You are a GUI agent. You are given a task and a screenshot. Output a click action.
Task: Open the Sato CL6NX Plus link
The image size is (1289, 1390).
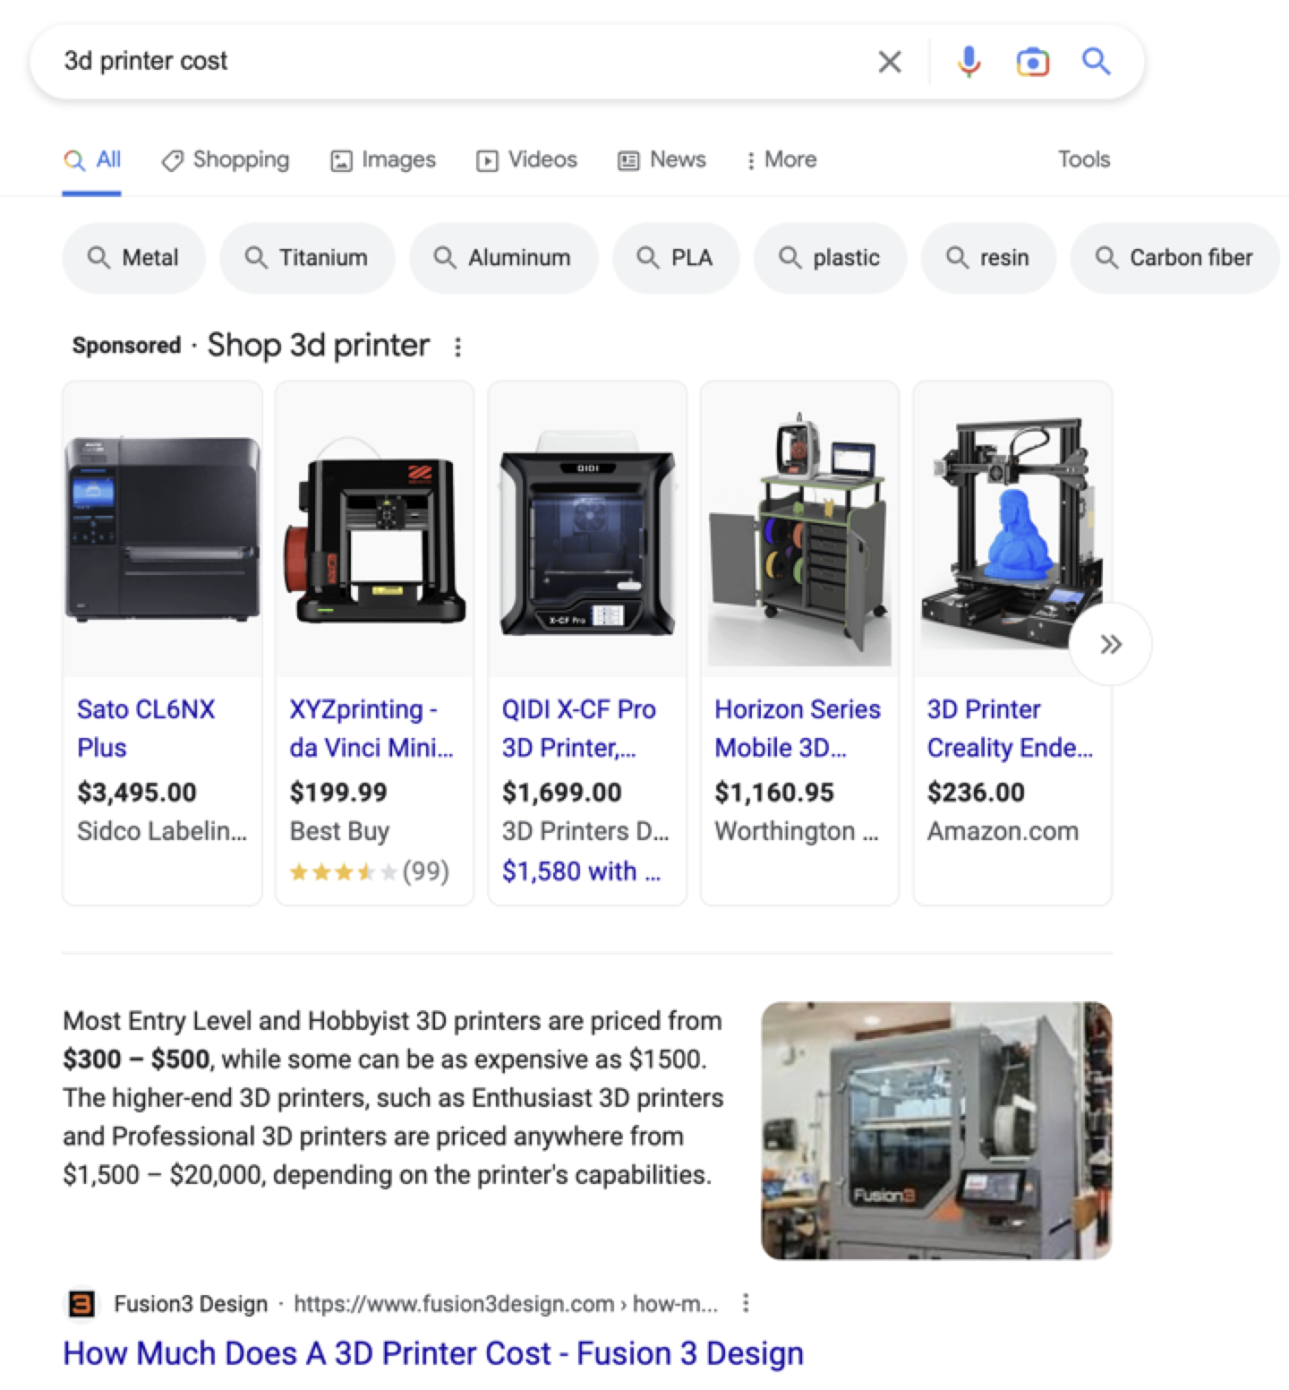146,728
